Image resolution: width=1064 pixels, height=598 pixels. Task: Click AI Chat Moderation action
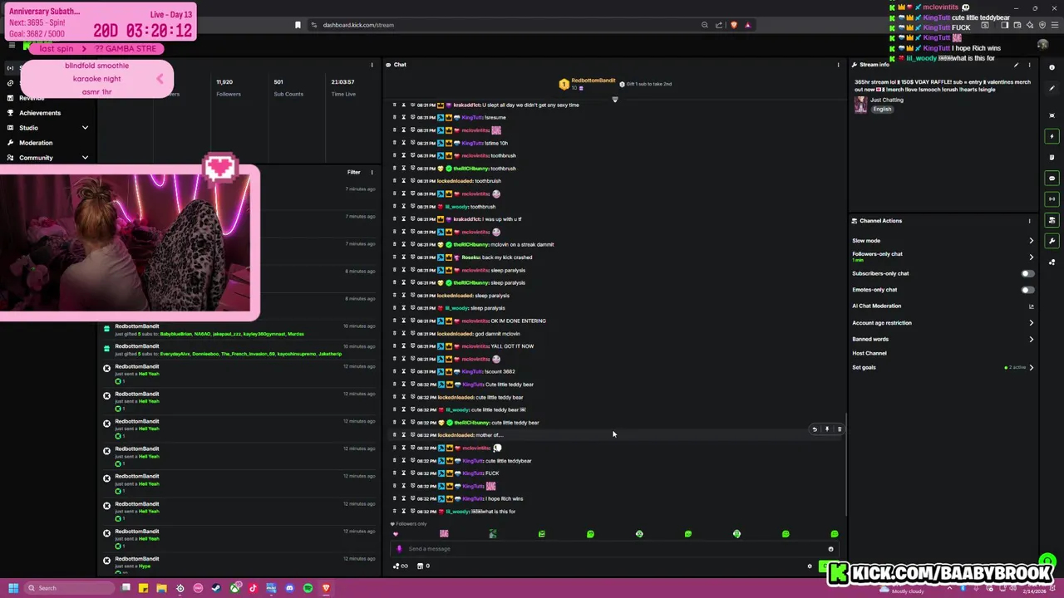[x=877, y=306]
